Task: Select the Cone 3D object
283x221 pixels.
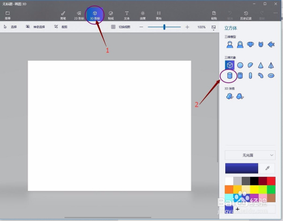Action: [x=261, y=65]
